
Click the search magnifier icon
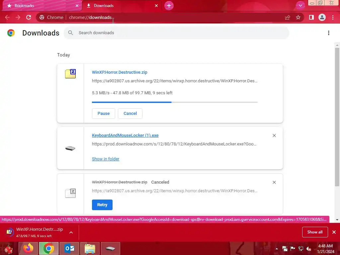point(70,33)
